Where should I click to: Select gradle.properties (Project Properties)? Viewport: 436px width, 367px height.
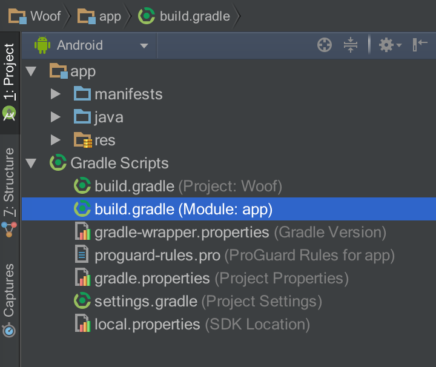(x=228, y=279)
